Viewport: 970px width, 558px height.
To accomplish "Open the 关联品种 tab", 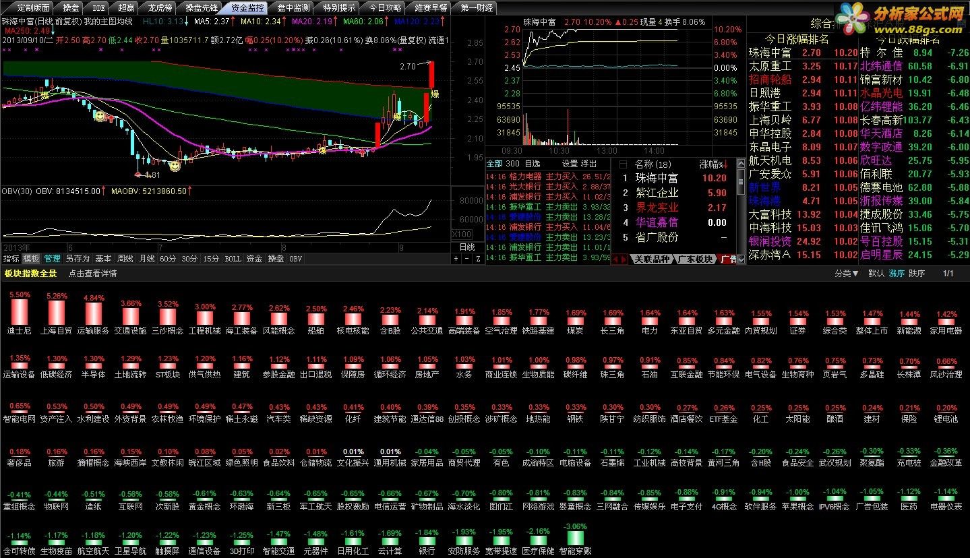I will [x=652, y=259].
